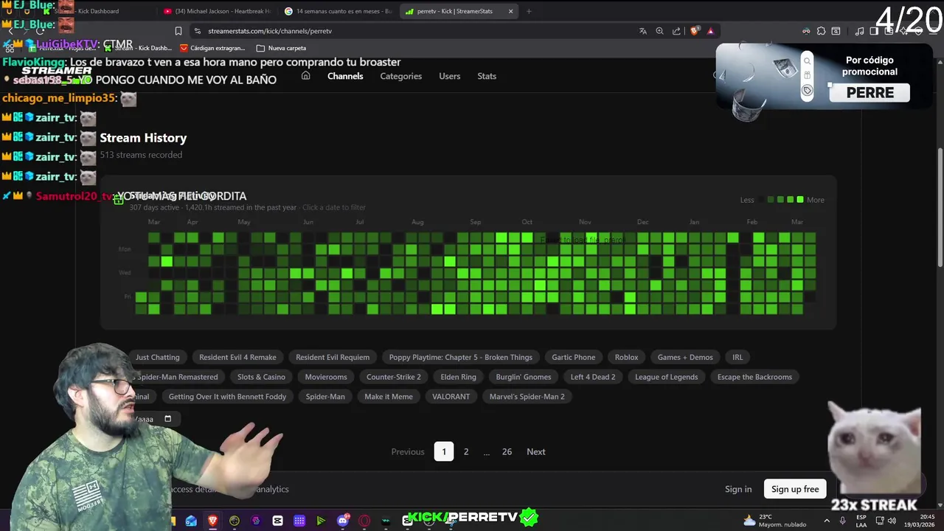Click the zoom magnifier icon in address bar
The height and width of the screenshot is (531, 944).
(x=659, y=31)
